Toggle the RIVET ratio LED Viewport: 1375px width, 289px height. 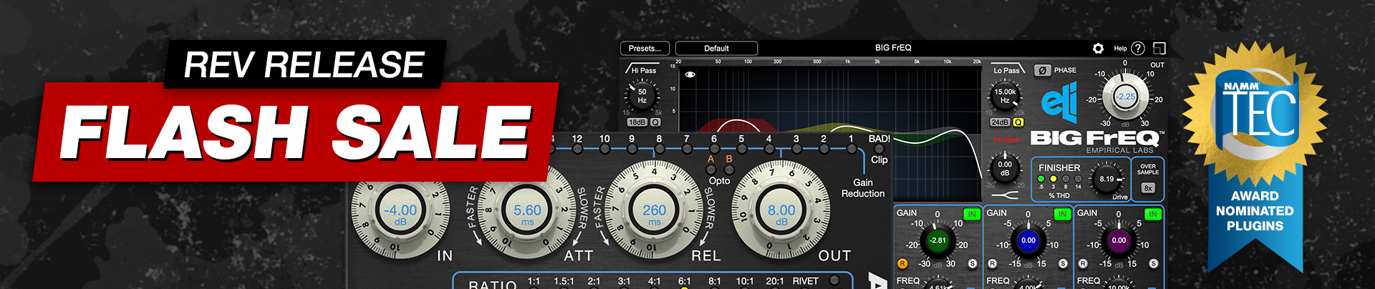[x=834, y=281]
